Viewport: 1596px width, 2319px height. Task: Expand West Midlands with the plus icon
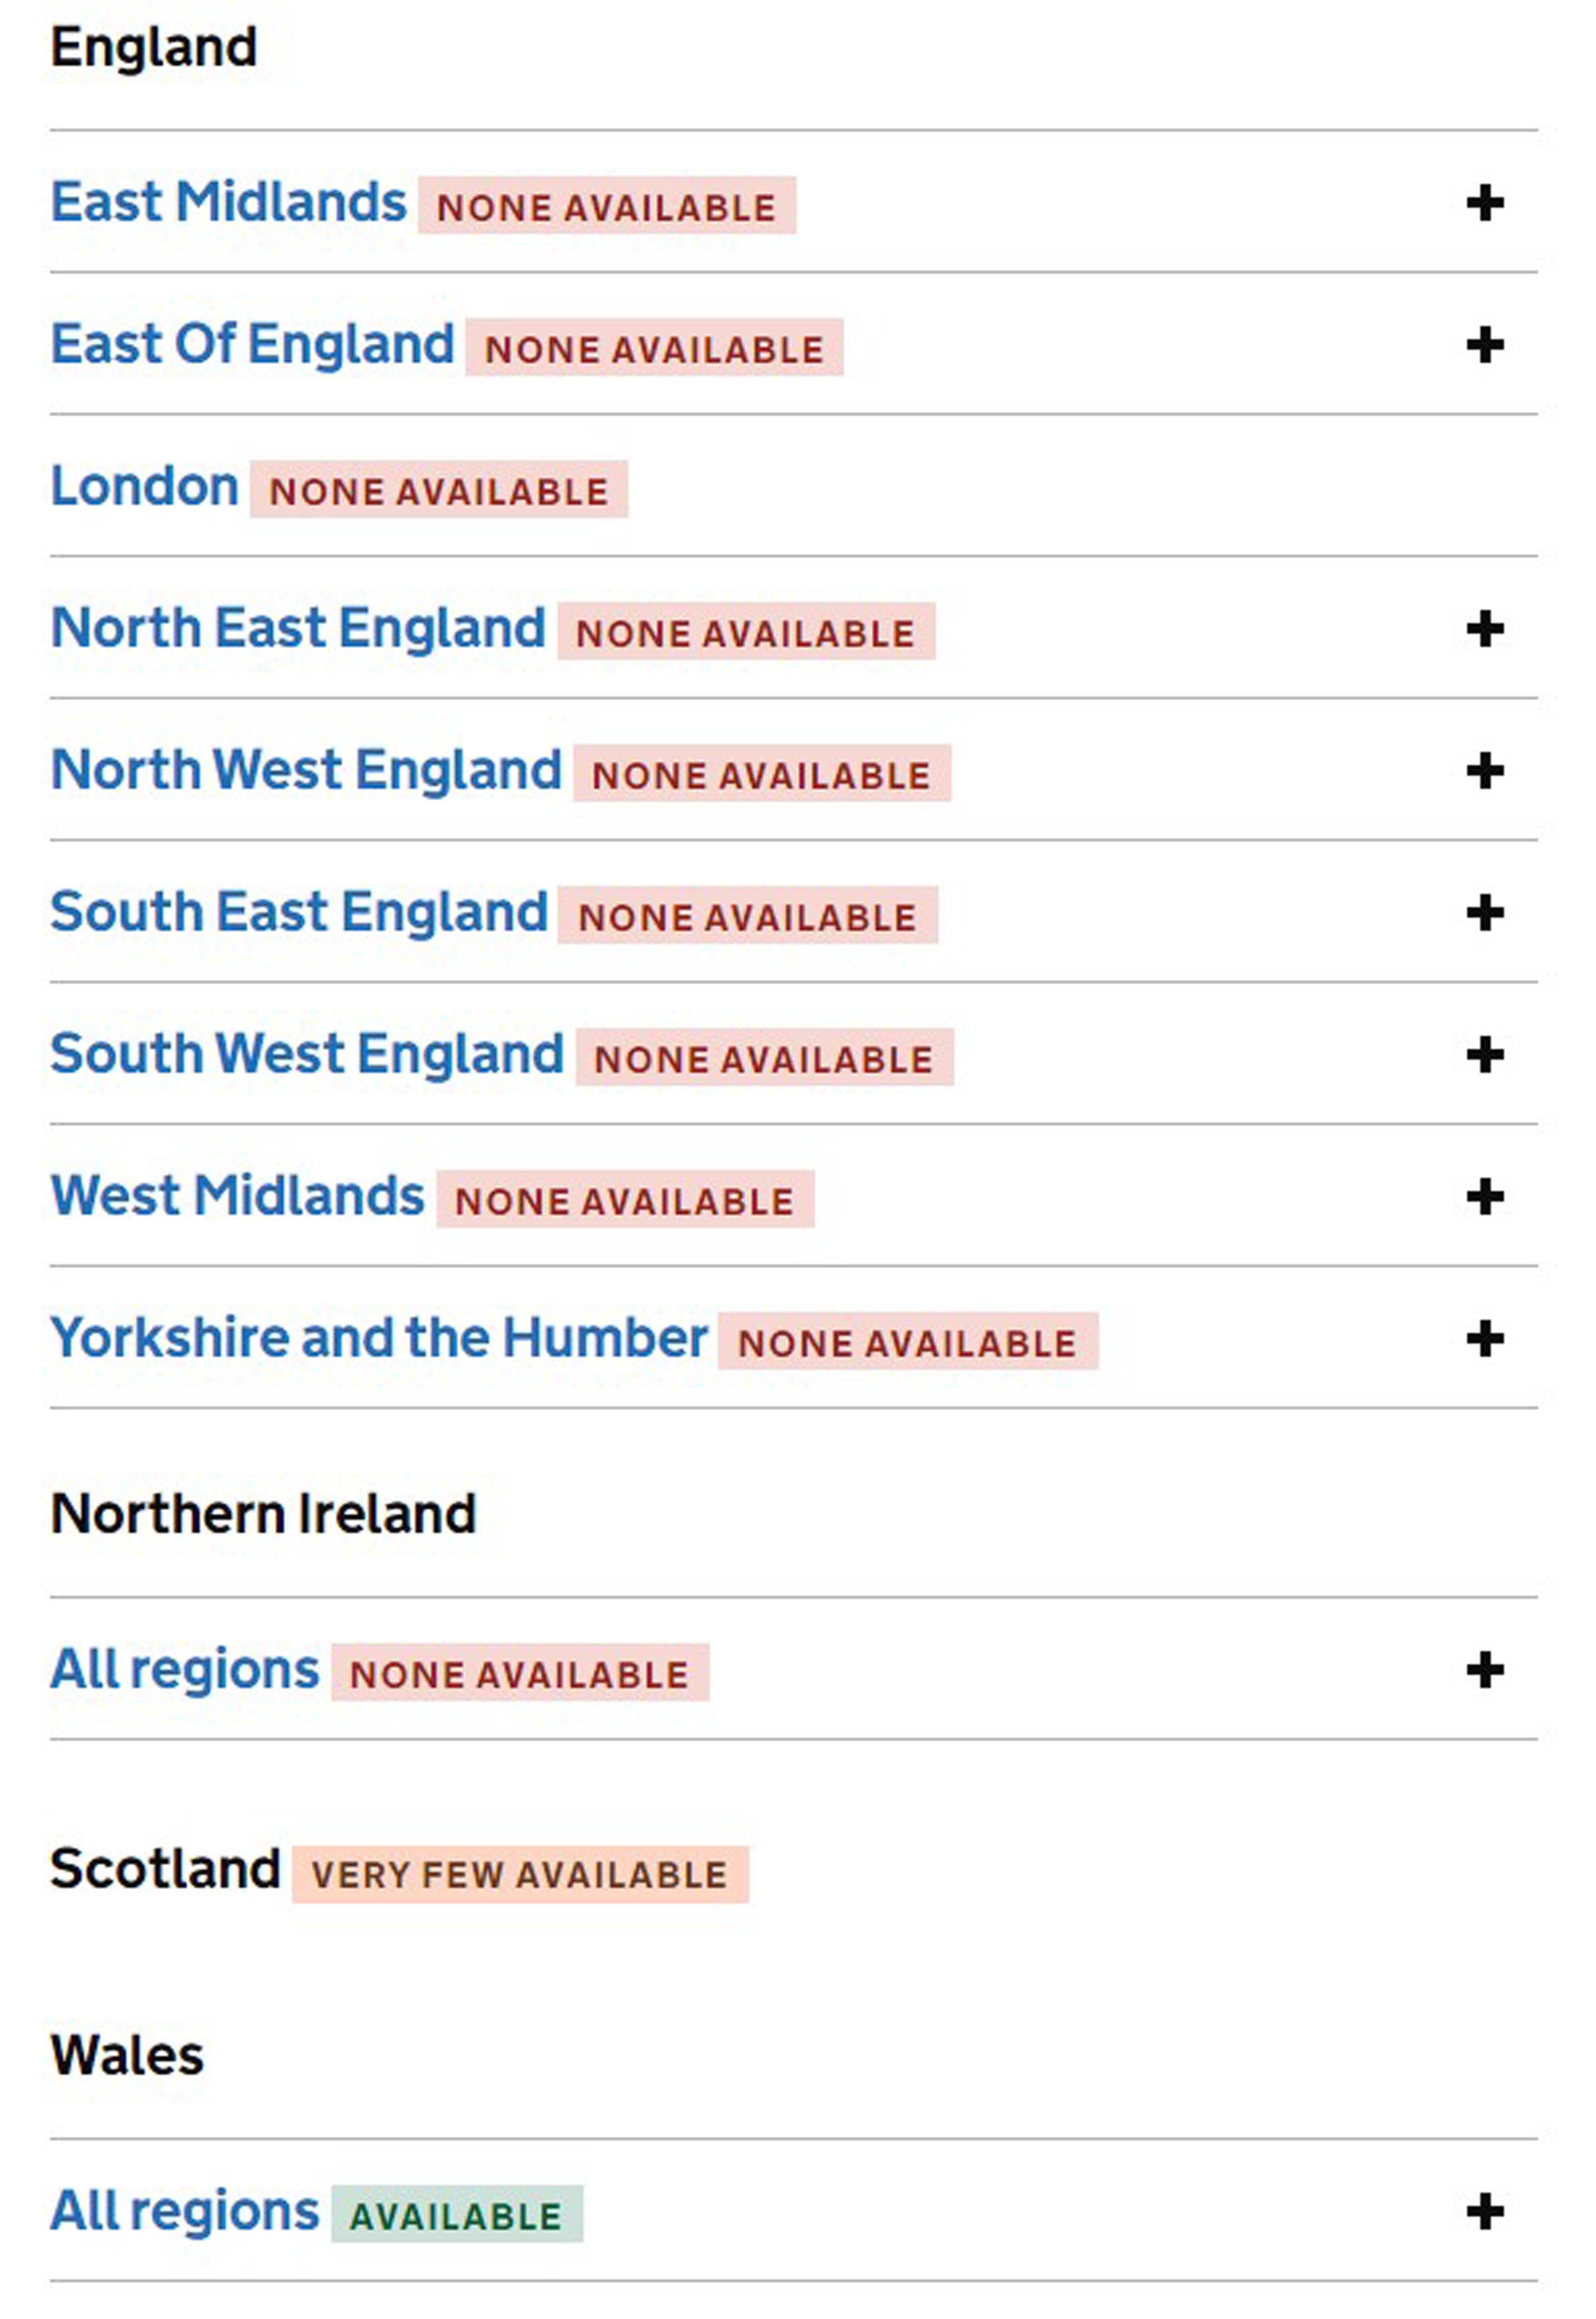pyautogui.click(x=1485, y=1197)
